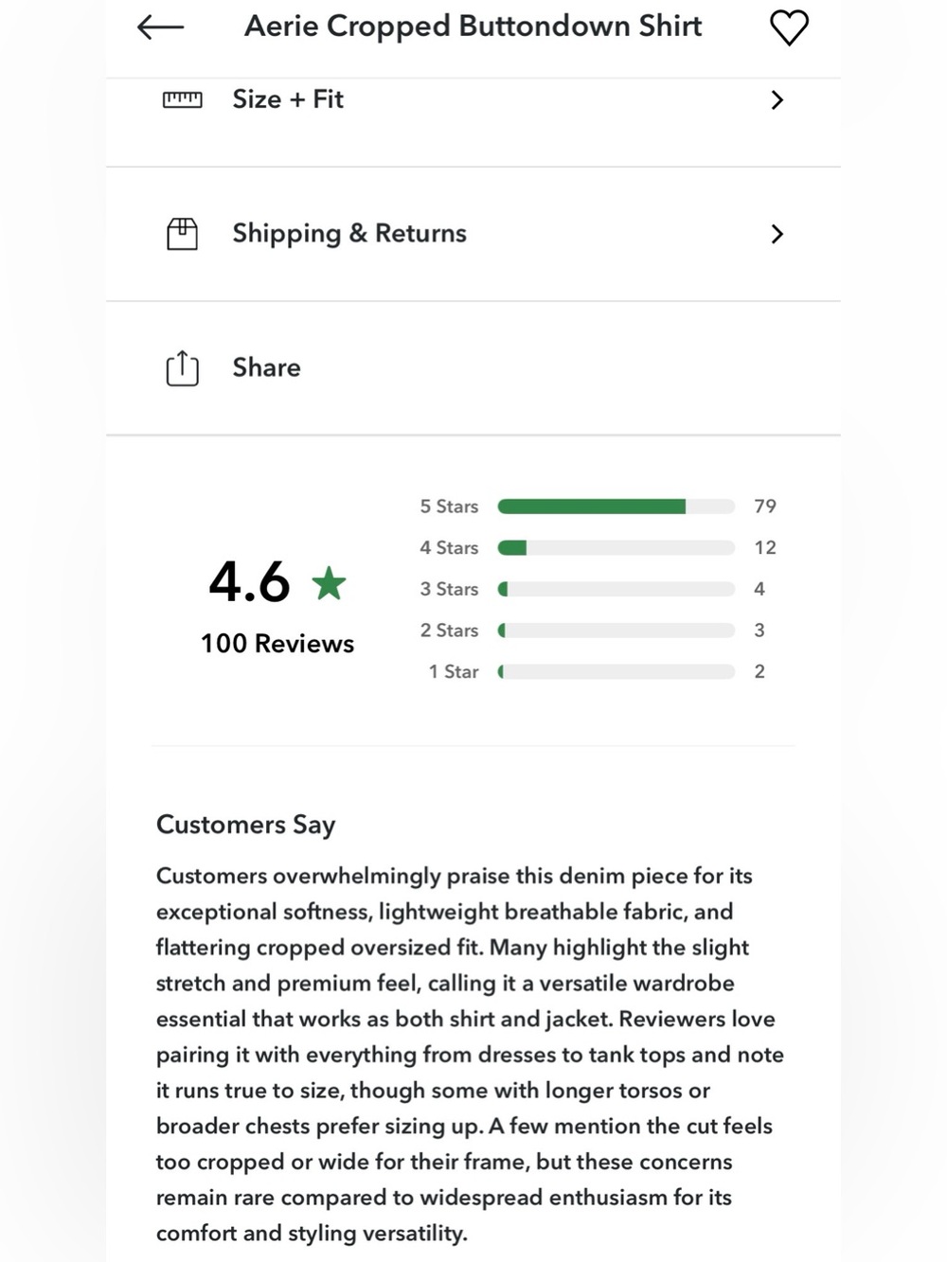Click the 4 Stars rating bar

pyautogui.click(x=616, y=547)
